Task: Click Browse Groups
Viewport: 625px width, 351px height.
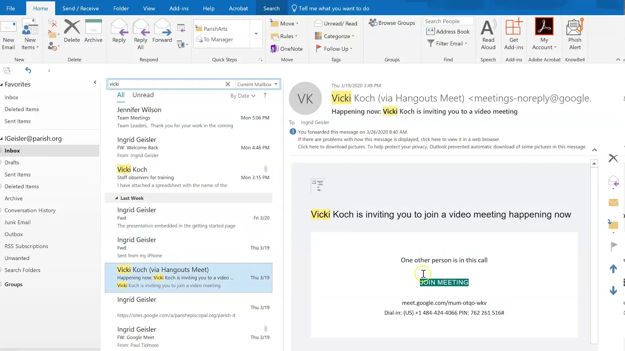Action: click(392, 23)
